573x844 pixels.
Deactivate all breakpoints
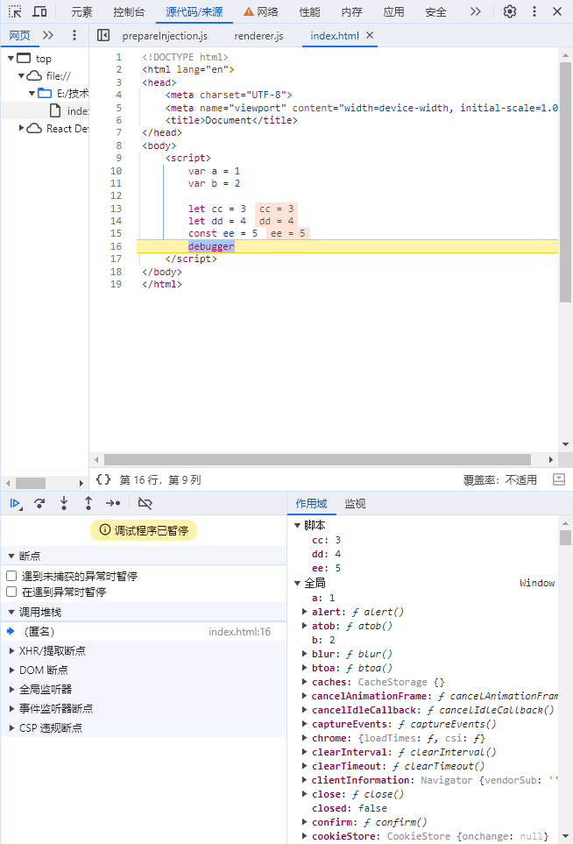tap(145, 503)
